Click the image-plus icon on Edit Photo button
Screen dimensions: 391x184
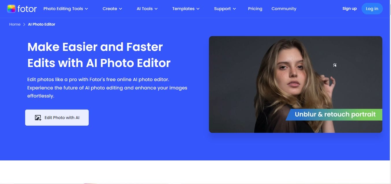pos(38,118)
